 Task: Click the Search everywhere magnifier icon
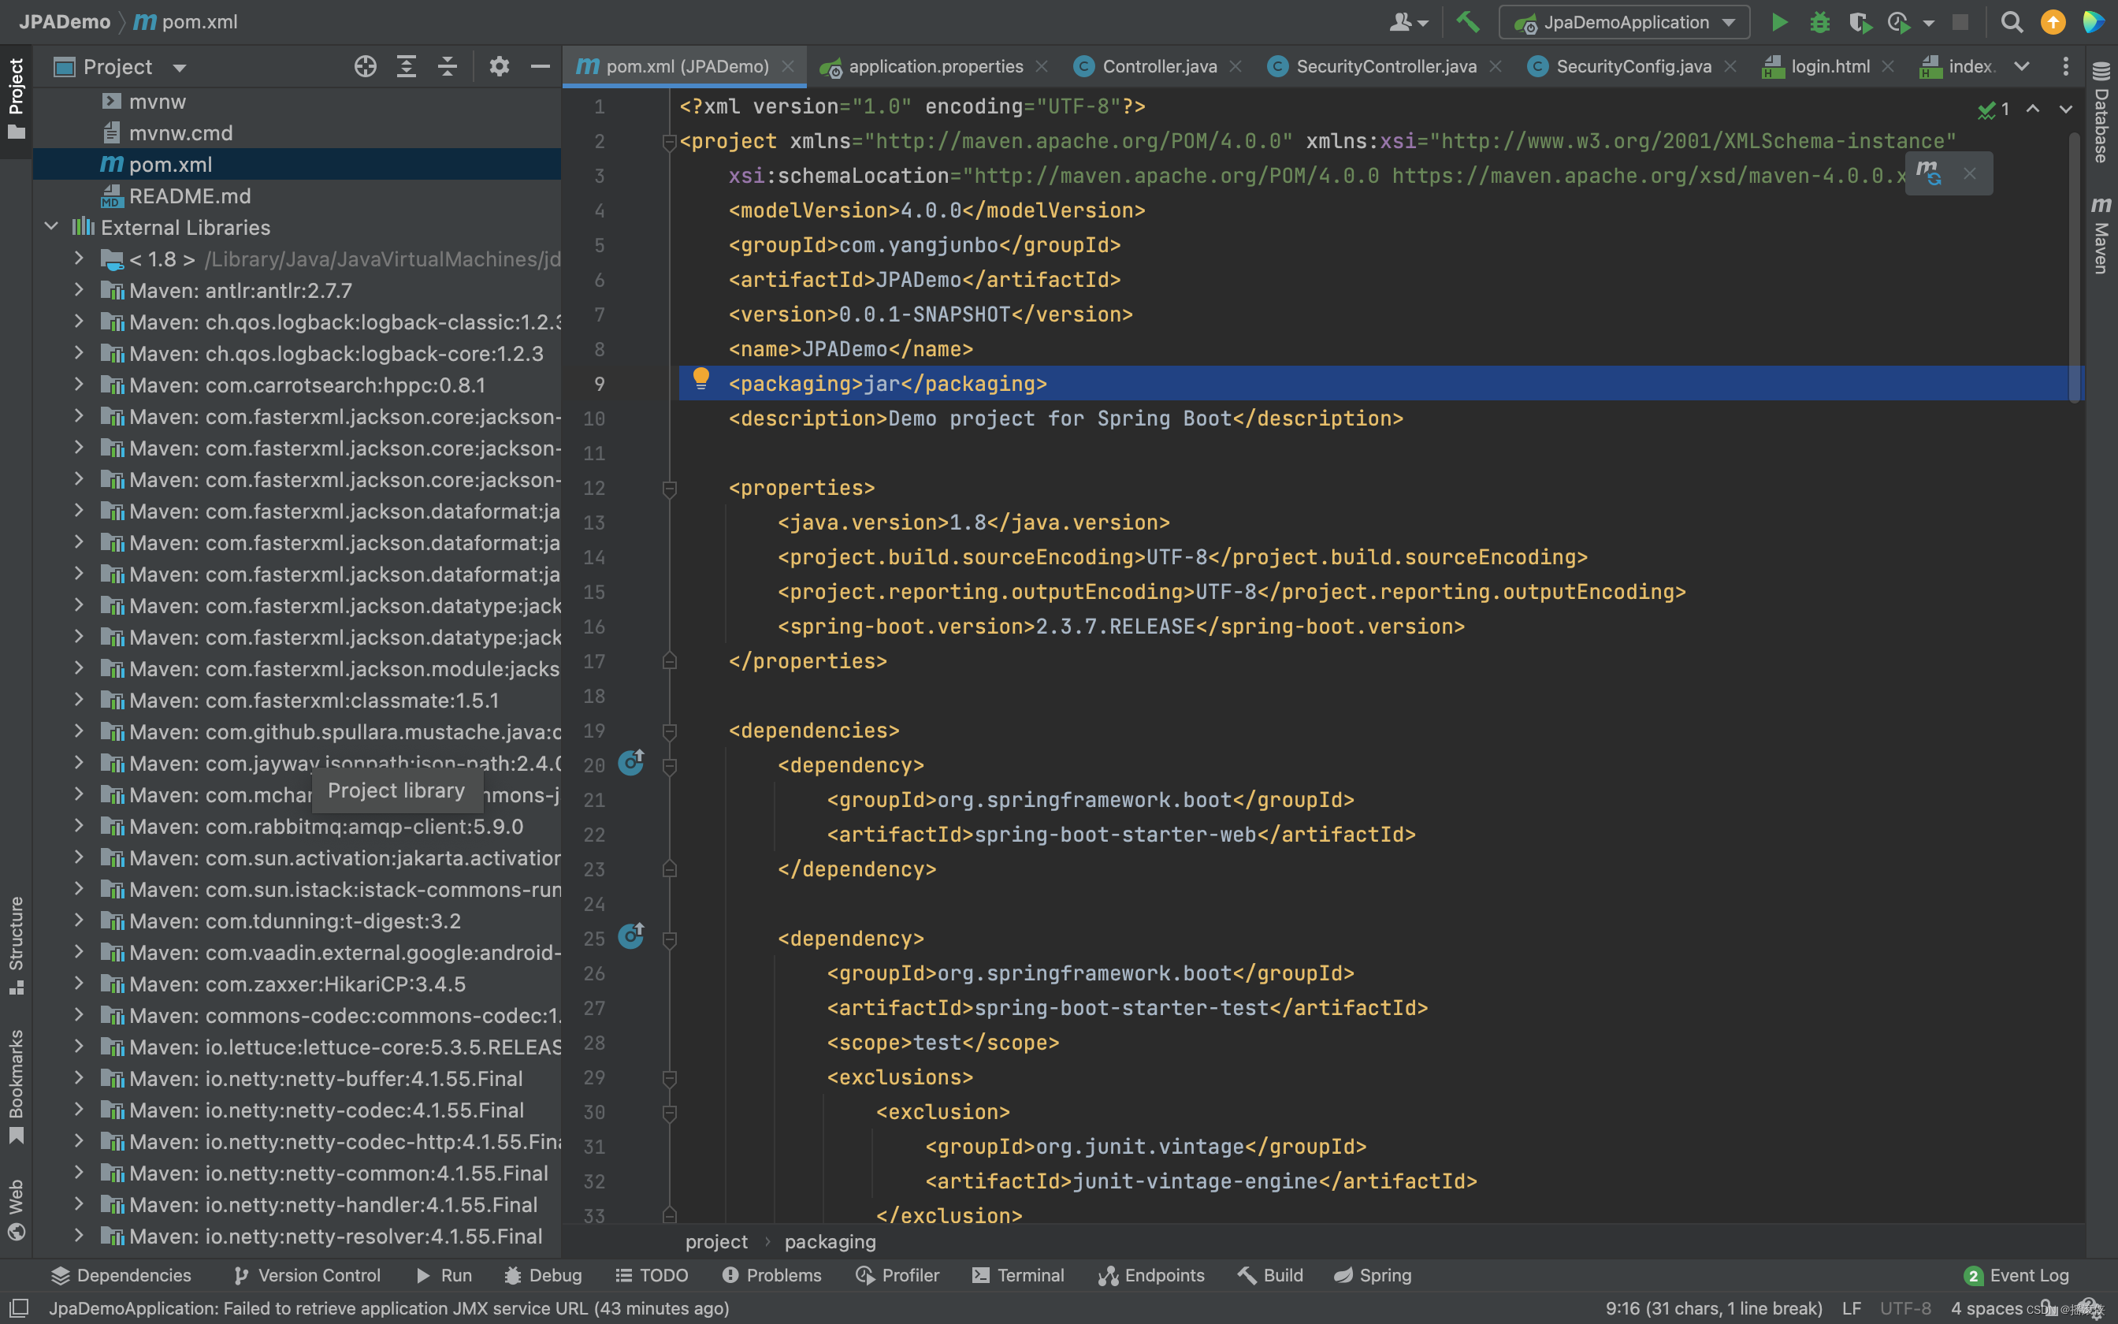[2012, 21]
